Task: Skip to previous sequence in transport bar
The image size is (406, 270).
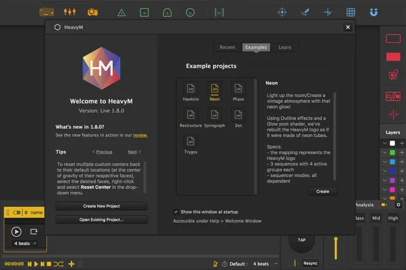Action: click(30, 264)
